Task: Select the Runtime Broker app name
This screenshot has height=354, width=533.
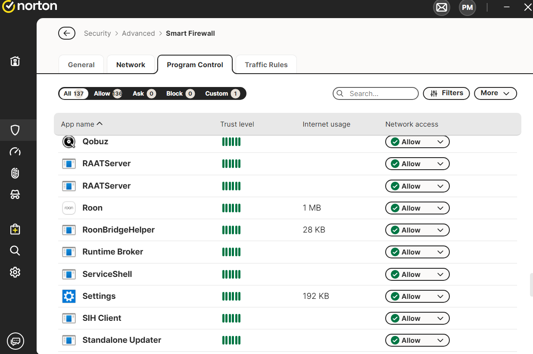Action: click(112, 252)
